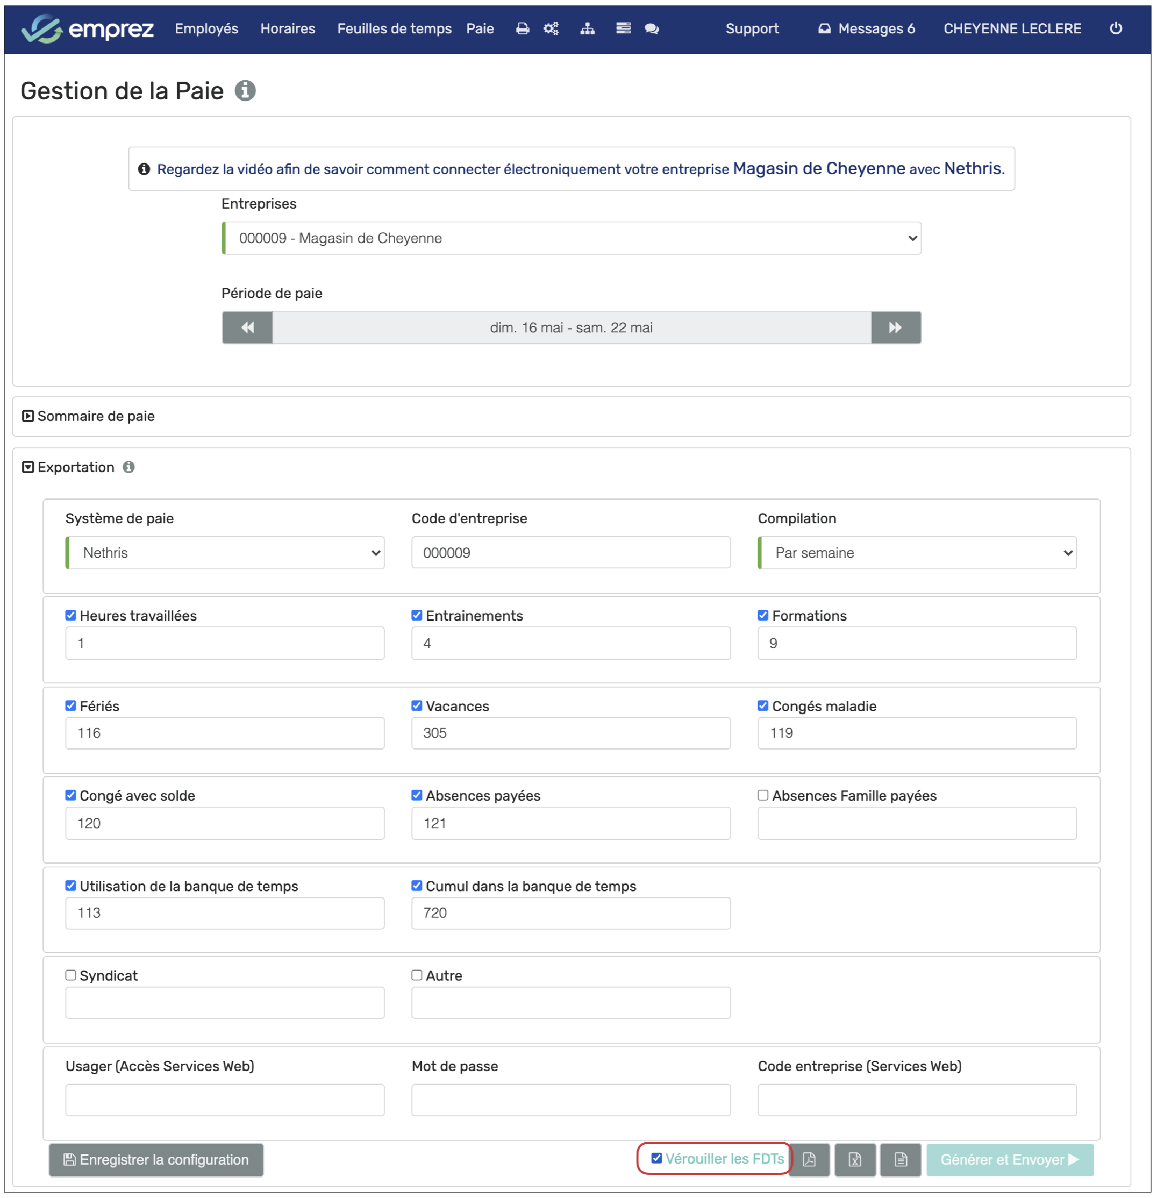Open the Entreprises dropdown
Screen dimensions: 1157x1198
(x=571, y=238)
